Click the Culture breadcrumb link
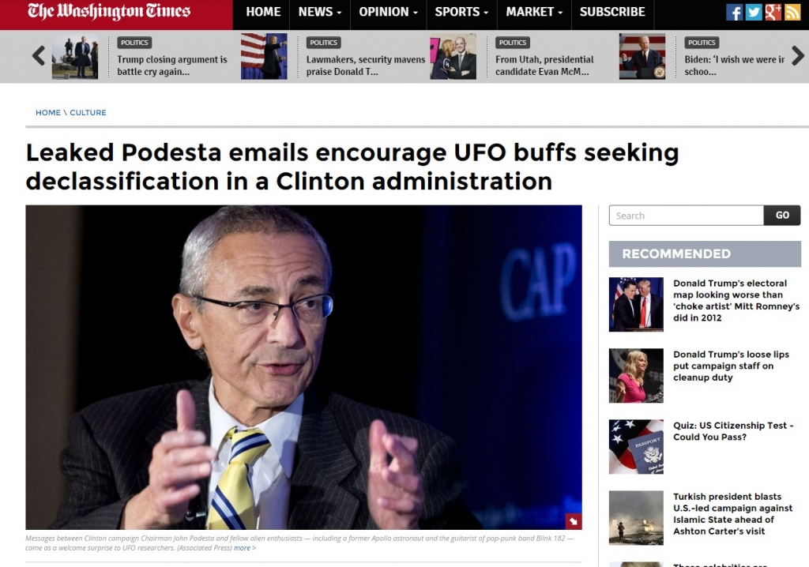Image resolution: width=809 pixels, height=567 pixels. click(x=88, y=112)
